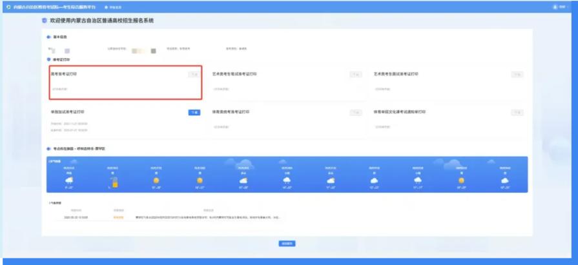Select the fifth day's cloudy weather icon
This screenshot has height=265, width=578.
tap(243, 181)
